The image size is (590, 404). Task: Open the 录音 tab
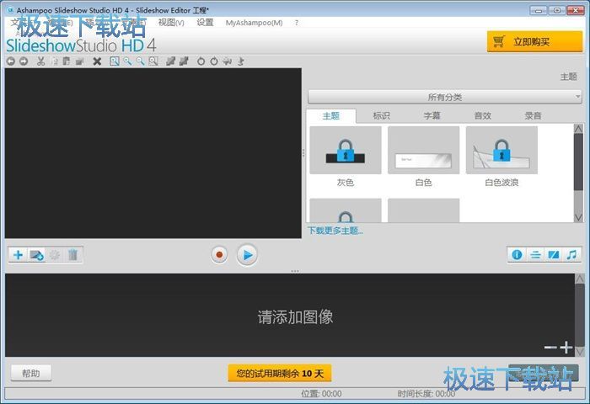[533, 116]
